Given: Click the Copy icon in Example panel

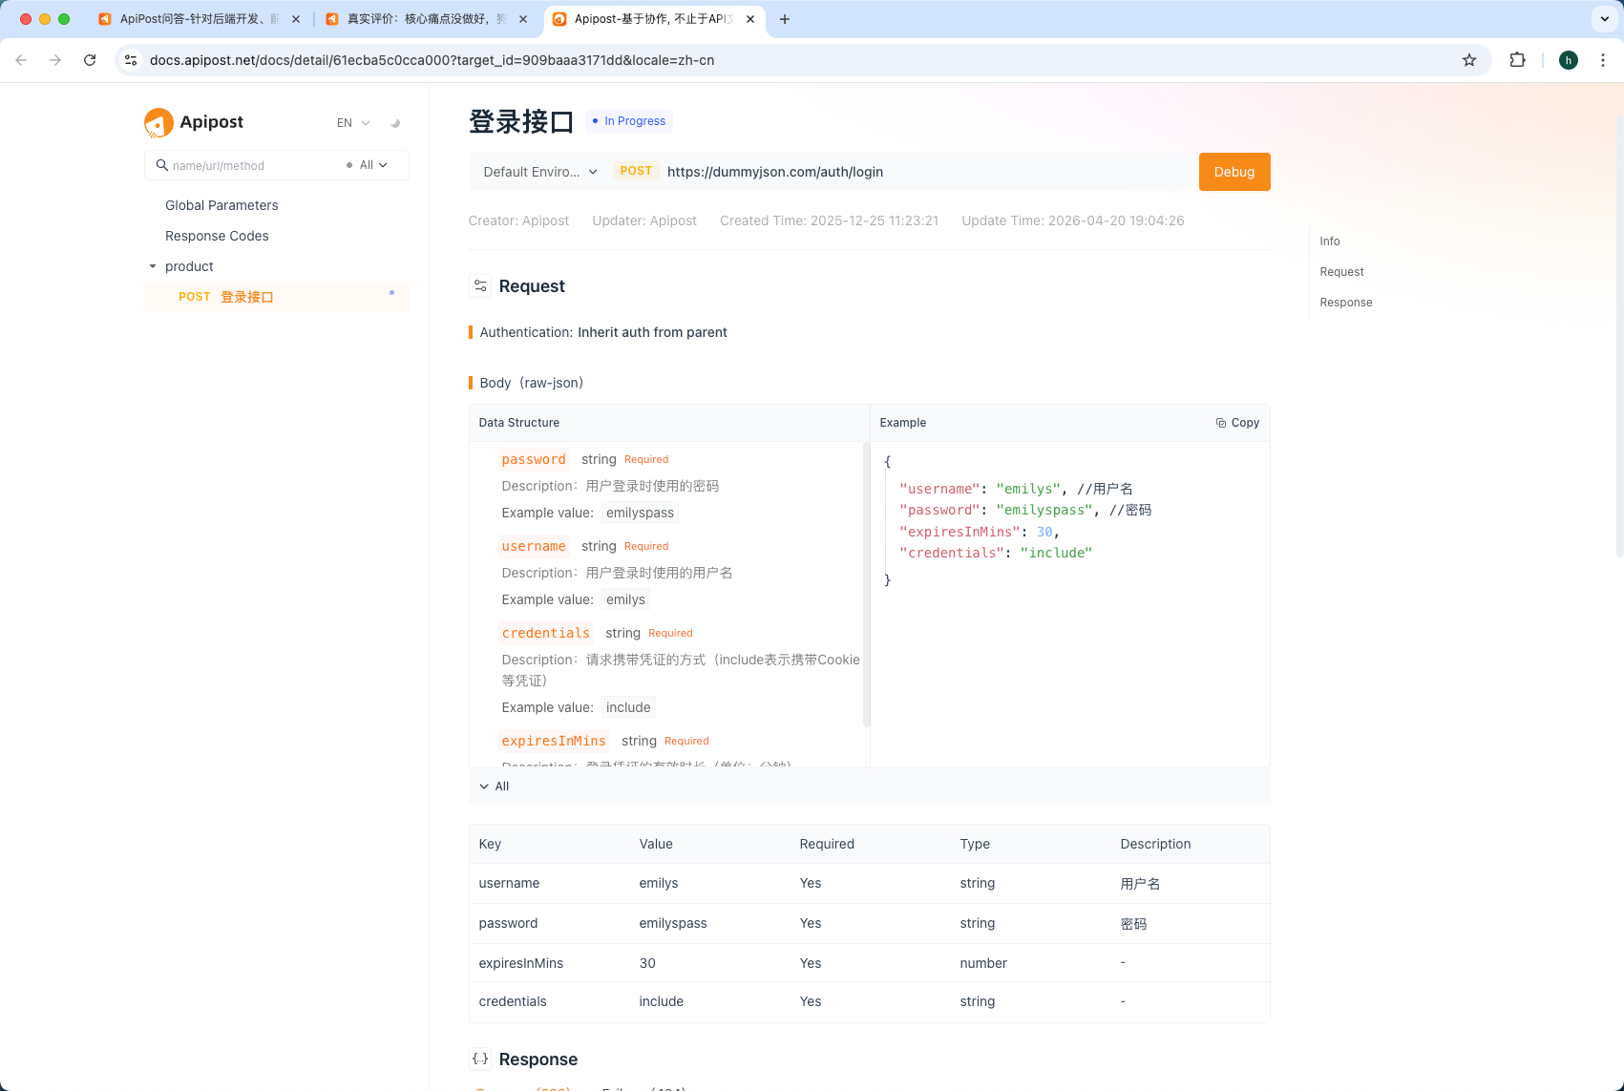Looking at the screenshot, I should click(x=1221, y=423).
